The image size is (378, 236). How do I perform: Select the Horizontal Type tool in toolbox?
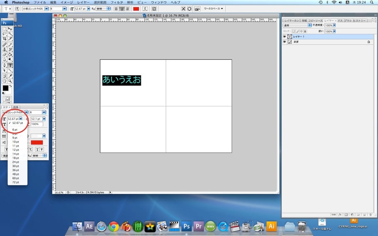pos(10,65)
